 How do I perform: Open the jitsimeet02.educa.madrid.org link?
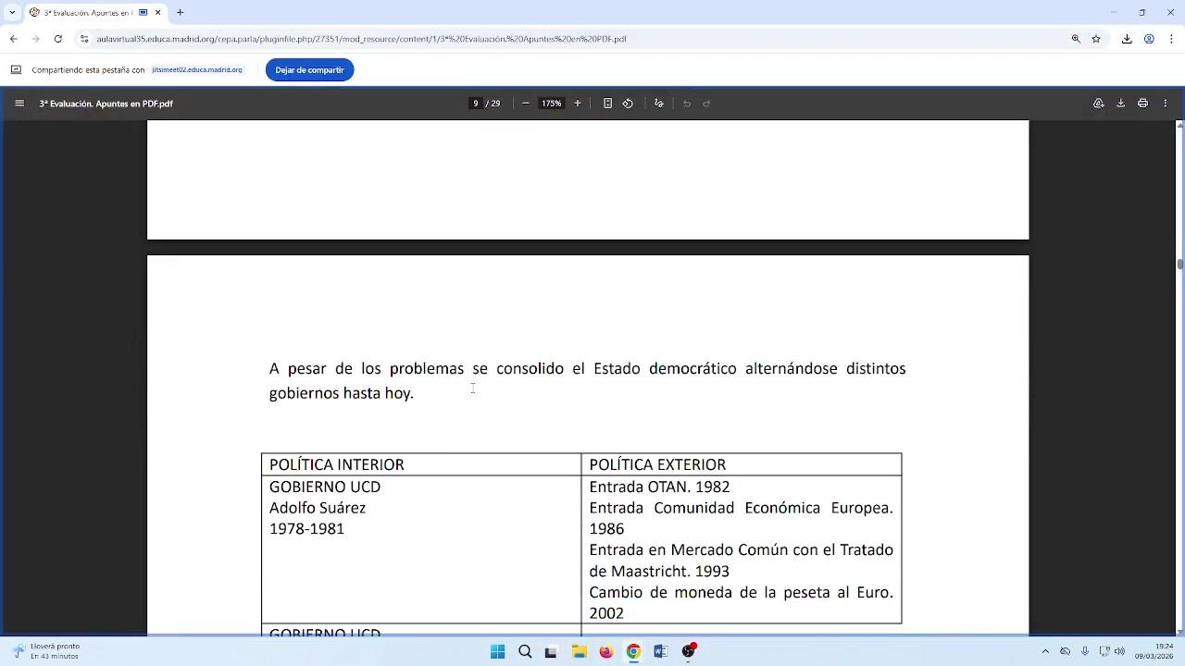tap(197, 70)
